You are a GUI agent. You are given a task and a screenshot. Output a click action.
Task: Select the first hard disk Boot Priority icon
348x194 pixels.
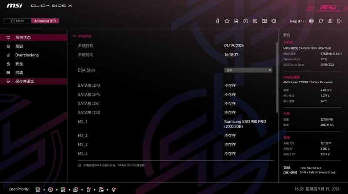[x=38, y=190]
